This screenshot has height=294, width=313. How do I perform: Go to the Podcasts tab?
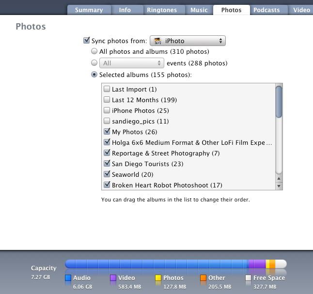pos(266,10)
